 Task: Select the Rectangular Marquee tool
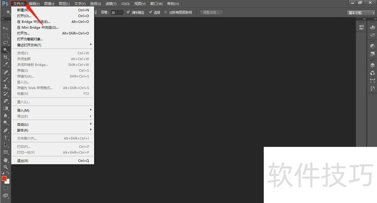6,35
